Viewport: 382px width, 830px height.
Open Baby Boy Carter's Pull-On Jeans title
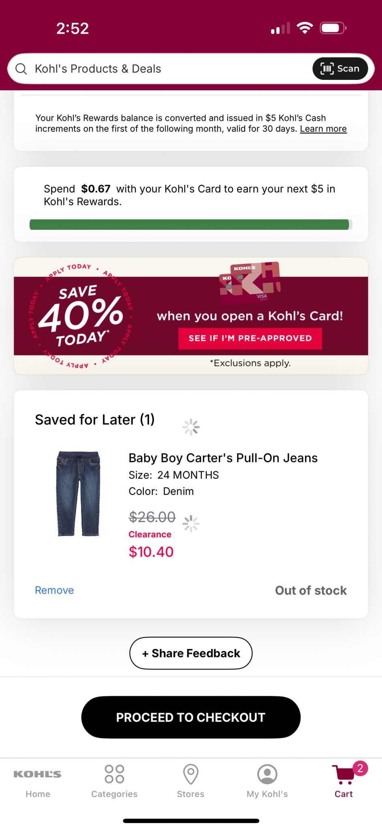pyautogui.click(x=223, y=458)
